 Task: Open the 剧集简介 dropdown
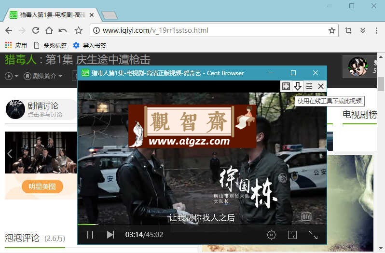(43, 76)
